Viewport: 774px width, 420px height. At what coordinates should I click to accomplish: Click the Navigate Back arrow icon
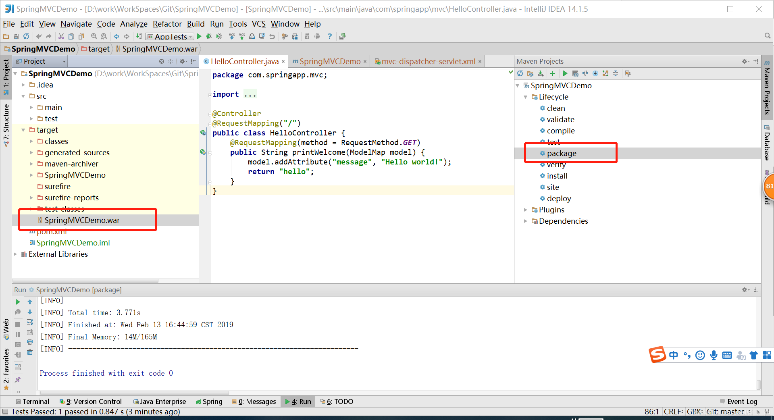click(x=117, y=37)
